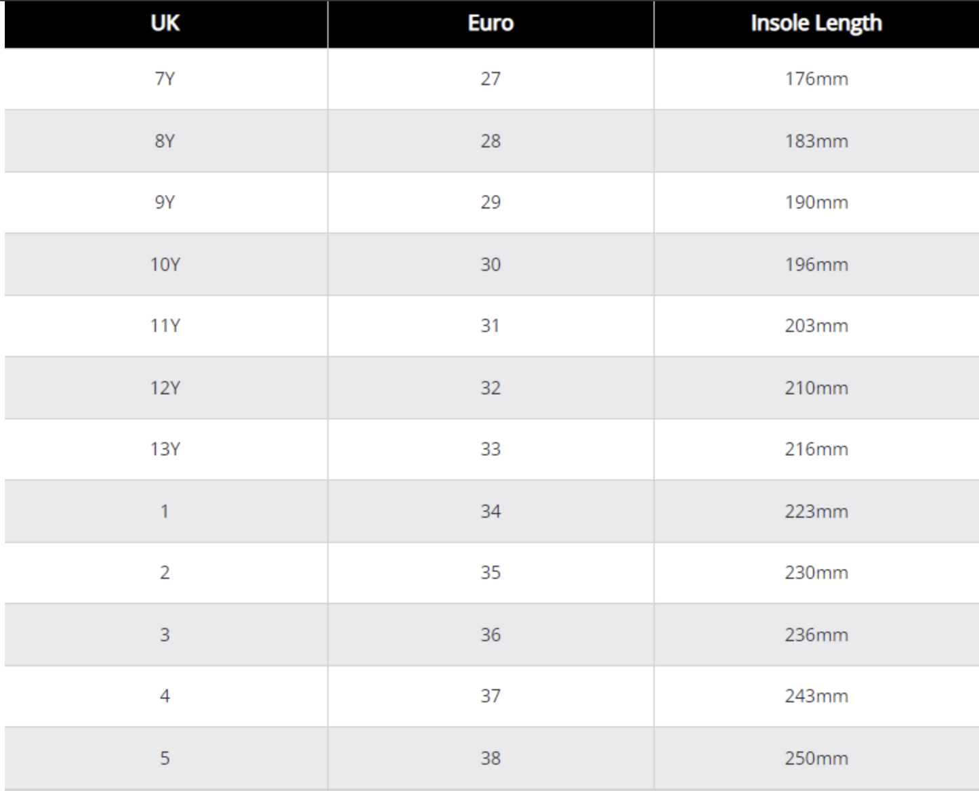Click the 250mm insole length cell

pyautogui.click(x=816, y=758)
